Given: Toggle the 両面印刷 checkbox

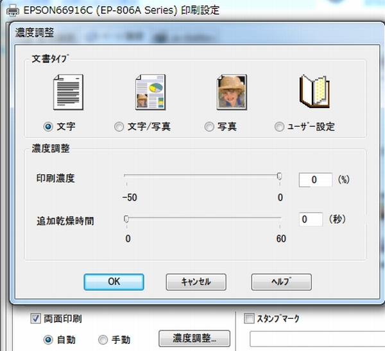Looking at the screenshot, I should tap(35, 318).
